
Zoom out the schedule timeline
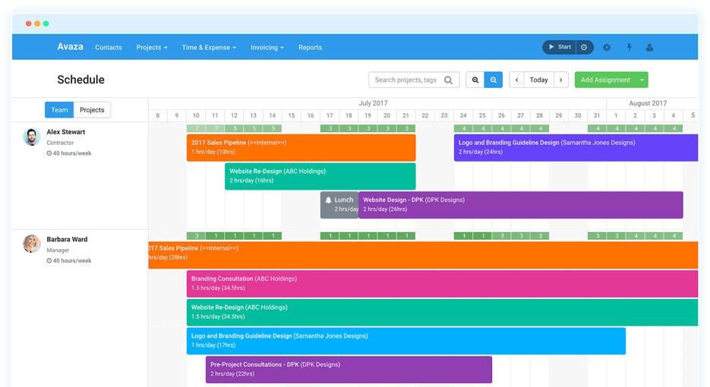coord(494,80)
